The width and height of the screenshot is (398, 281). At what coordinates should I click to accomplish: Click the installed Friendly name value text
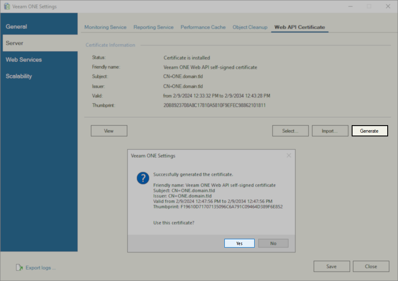tap(210, 67)
